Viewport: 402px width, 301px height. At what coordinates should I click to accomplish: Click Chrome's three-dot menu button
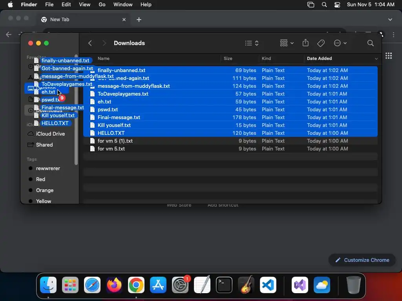[393, 34]
